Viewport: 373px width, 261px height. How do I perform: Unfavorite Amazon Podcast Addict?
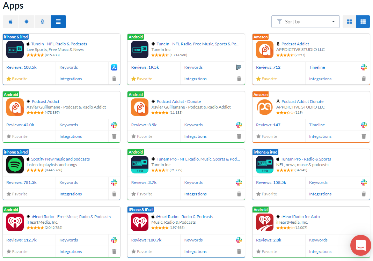pyautogui.click(x=266, y=79)
